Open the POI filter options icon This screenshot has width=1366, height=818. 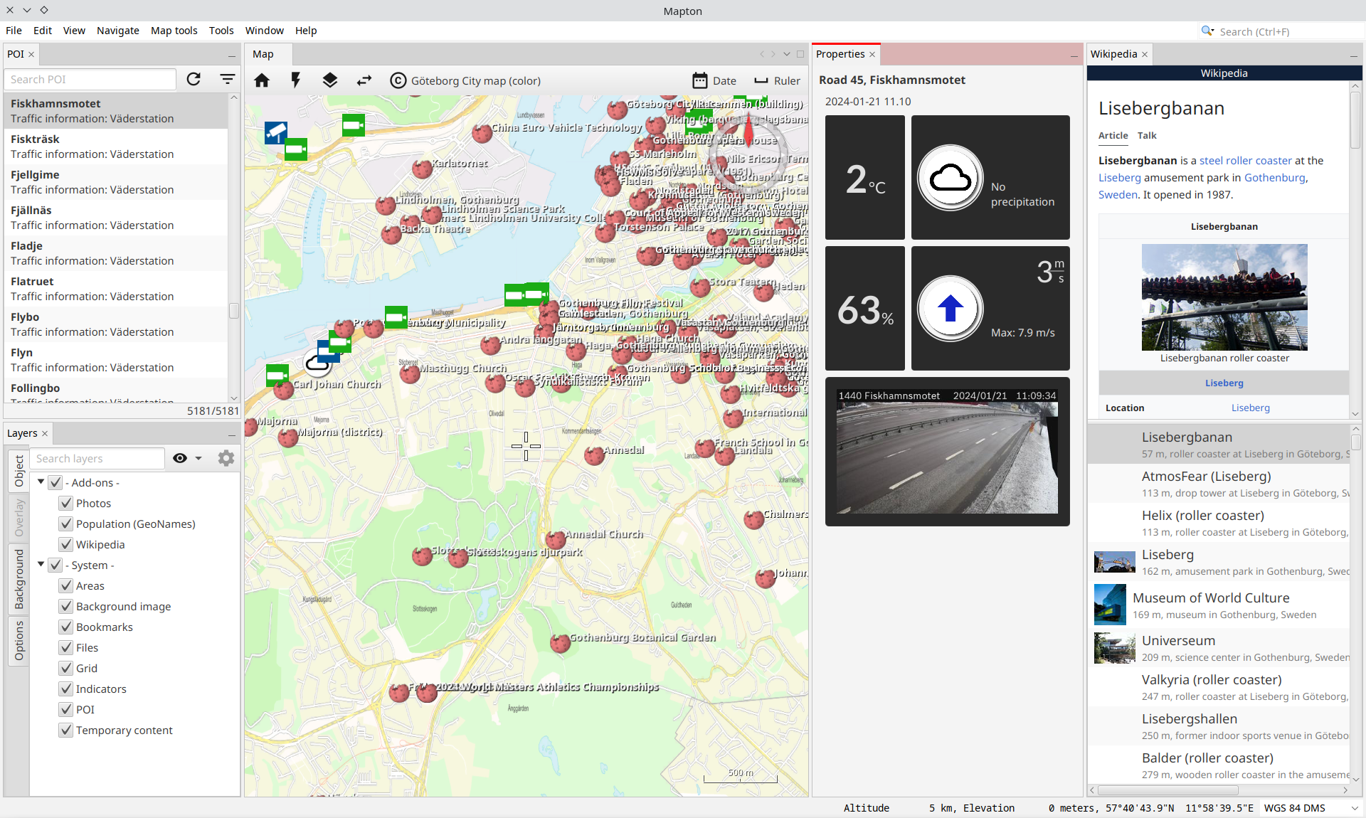228,79
